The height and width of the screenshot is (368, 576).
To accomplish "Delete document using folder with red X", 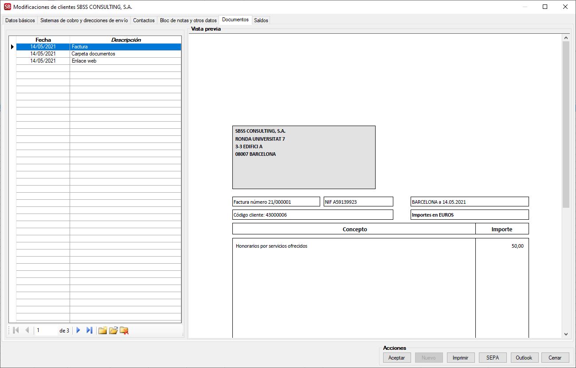I will pos(124,330).
